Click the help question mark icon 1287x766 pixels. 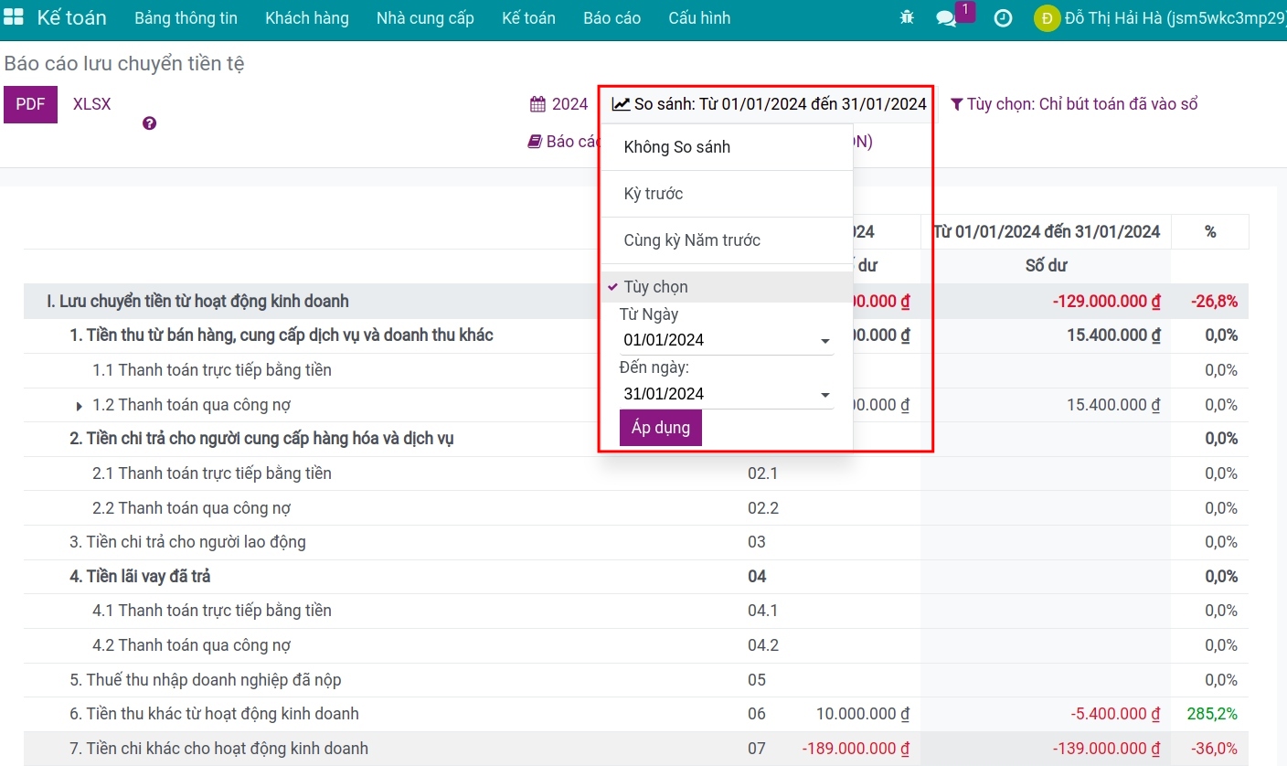[x=150, y=123]
